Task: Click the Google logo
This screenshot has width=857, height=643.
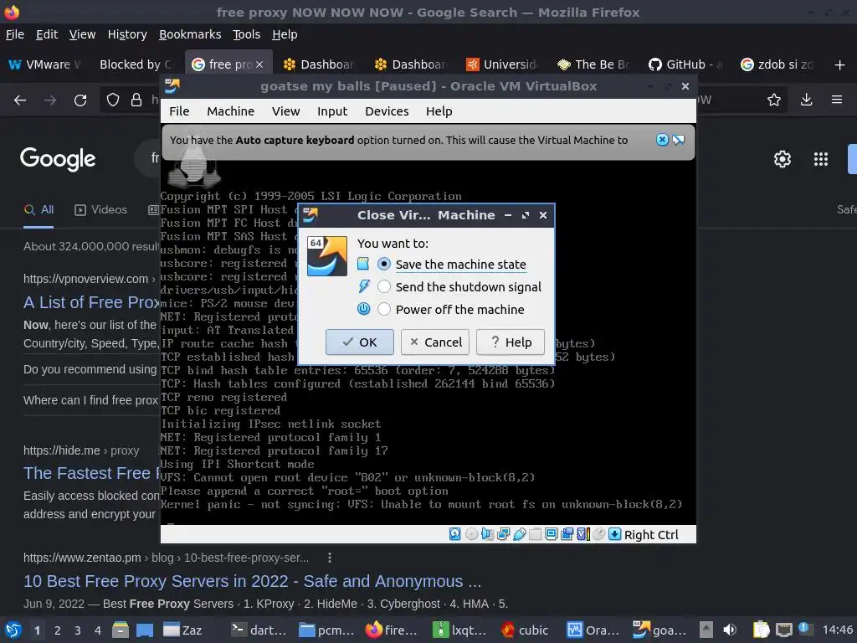Action: coord(58,159)
